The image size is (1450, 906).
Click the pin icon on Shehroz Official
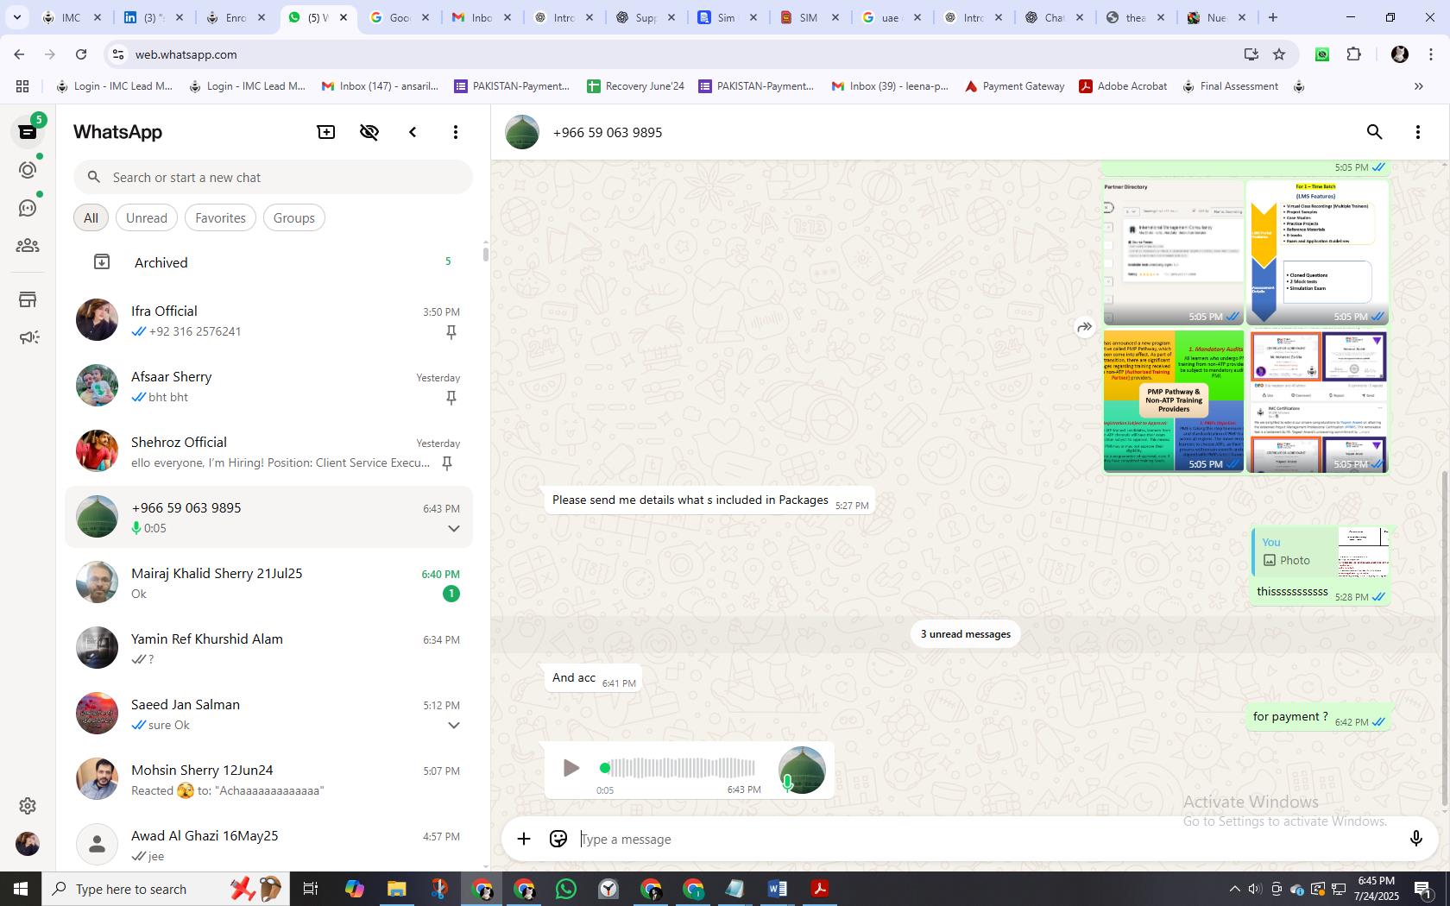click(x=447, y=463)
